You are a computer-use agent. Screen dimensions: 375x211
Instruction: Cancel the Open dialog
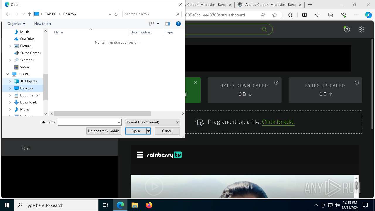click(x=167, y=131)
